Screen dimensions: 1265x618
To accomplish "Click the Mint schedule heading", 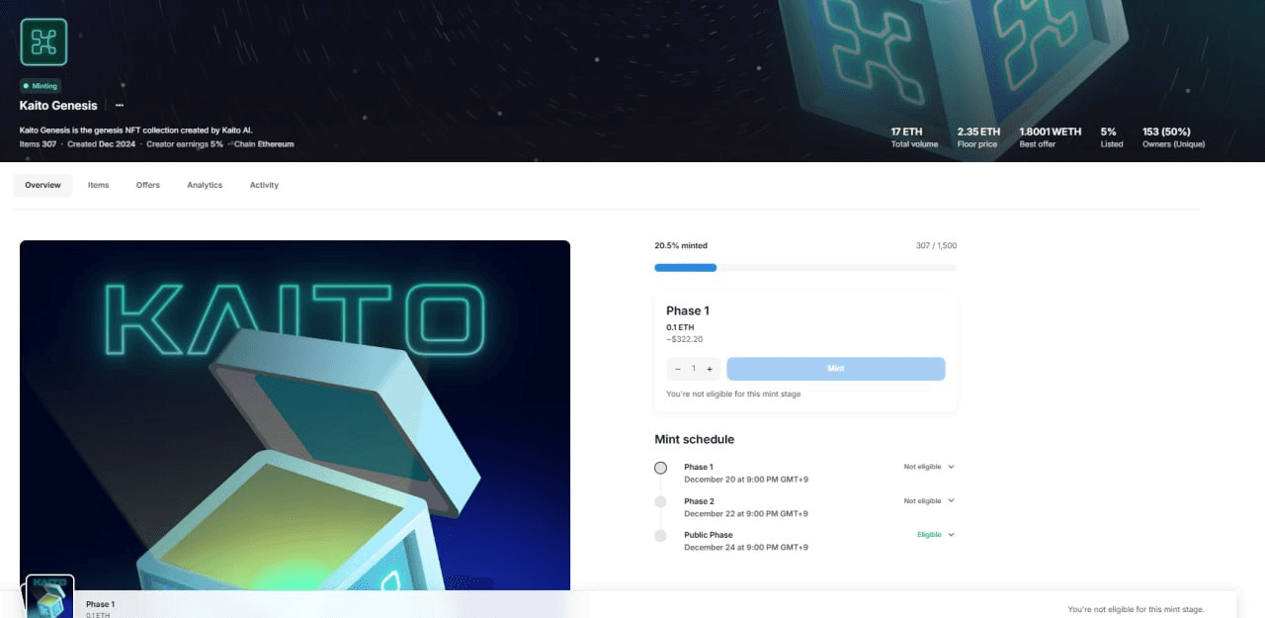I will pos(695,439).
